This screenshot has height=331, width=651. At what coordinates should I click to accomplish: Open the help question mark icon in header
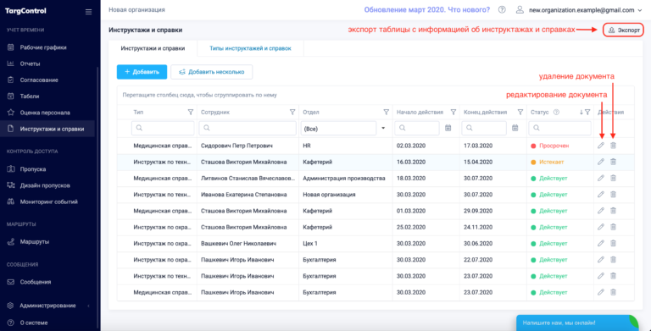(502, 9)
